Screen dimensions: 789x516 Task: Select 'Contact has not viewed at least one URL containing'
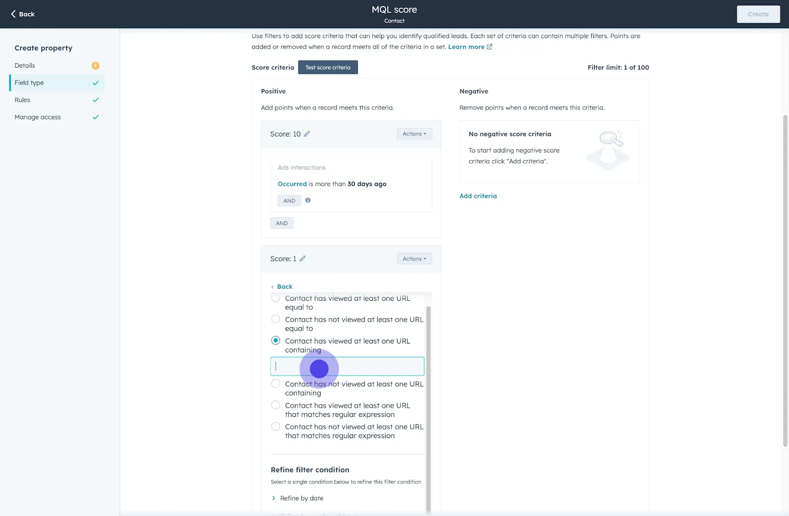(x=276, y=383)
